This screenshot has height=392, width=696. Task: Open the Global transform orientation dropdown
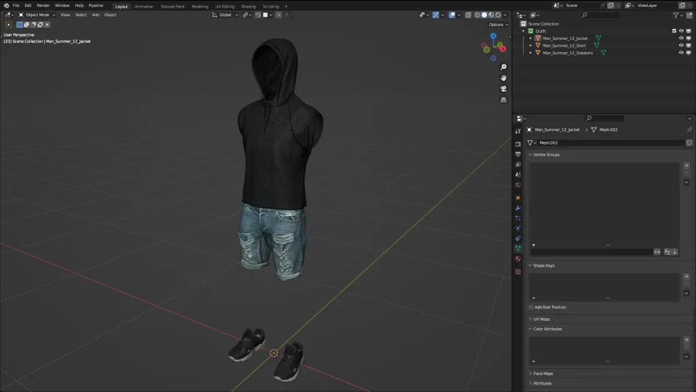(x=226, y=15)
